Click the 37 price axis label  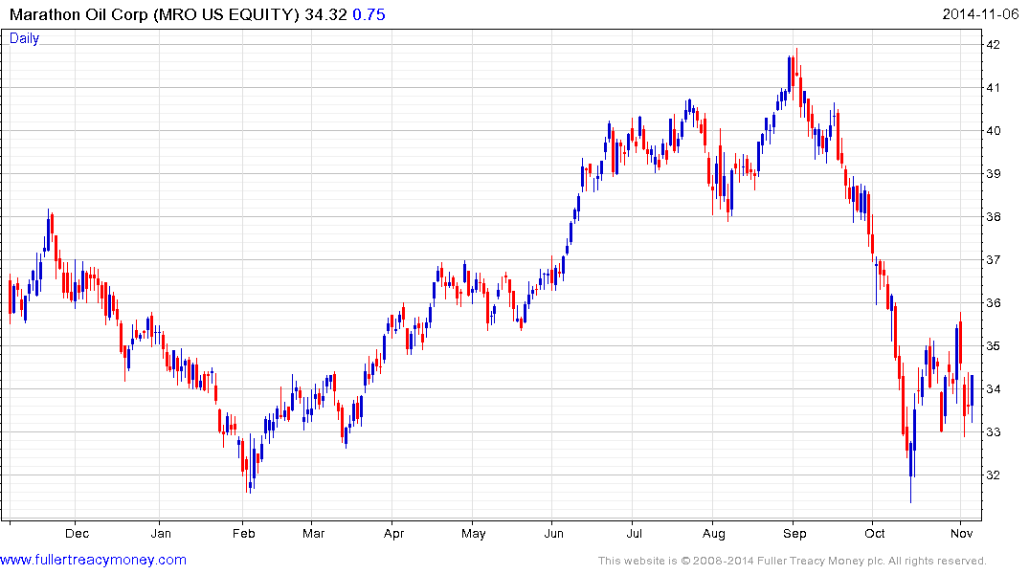(x=993, y=260)
